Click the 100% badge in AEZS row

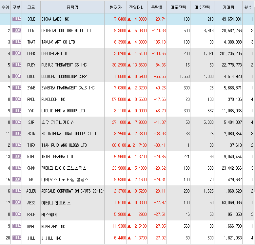coord(17,202)
